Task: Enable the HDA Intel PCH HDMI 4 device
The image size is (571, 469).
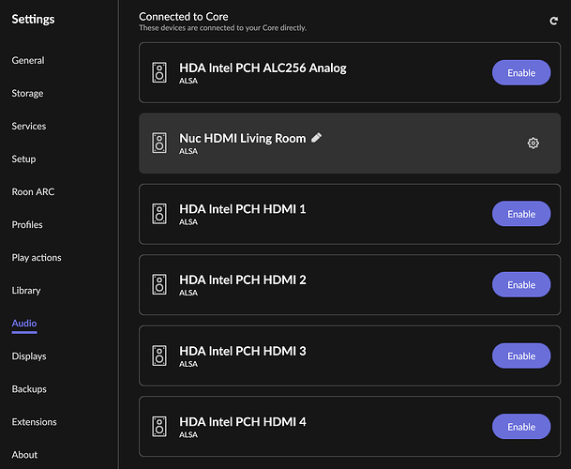Action: [x=521, y=427]
